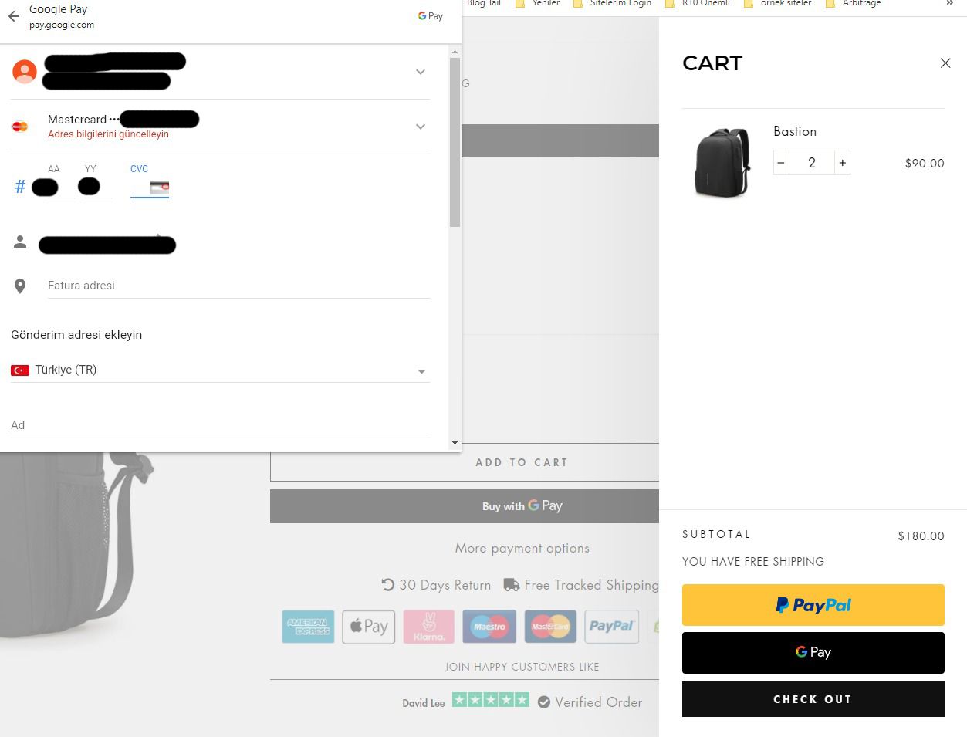Click the CHECK OUT button
Image resolution: width=967 pixels, height=737 pixels.
[813, 699]
